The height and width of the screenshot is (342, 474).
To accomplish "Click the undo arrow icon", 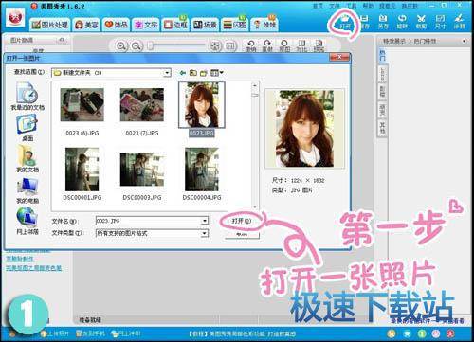I will pos(250,45).
